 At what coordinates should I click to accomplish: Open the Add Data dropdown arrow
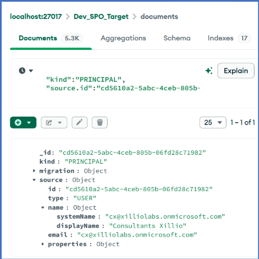29,123
